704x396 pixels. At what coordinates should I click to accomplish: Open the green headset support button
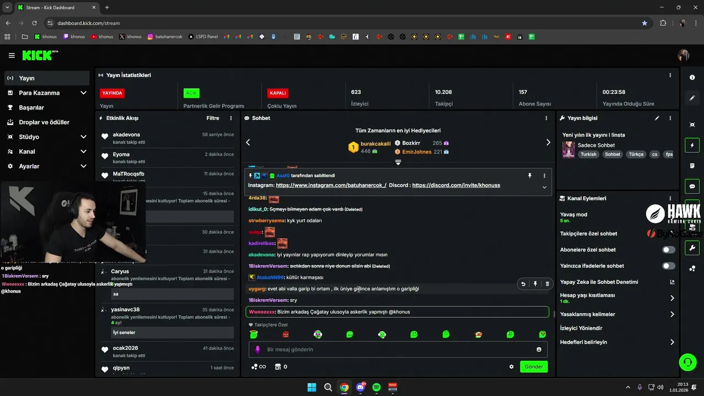[x=687, y=362]
